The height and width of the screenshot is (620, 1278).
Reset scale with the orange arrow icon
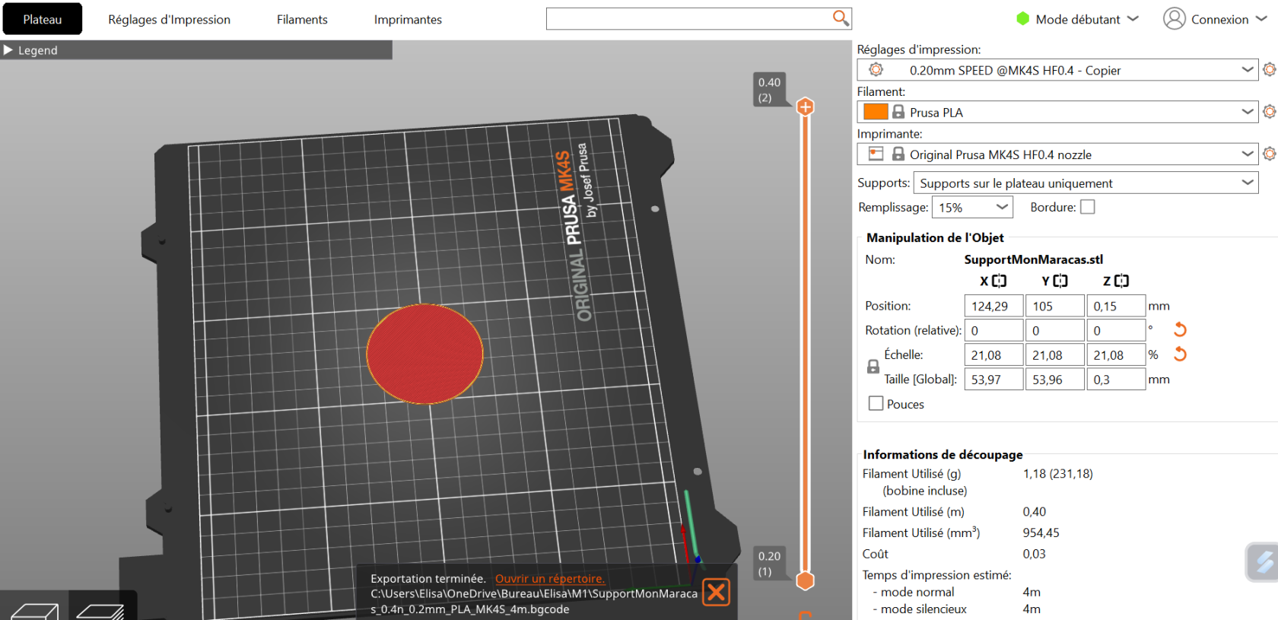(1180, 354)
